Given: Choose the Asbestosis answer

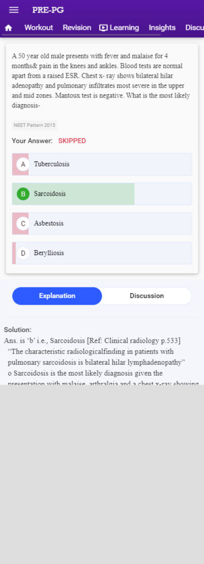Looking at the screenshot, I should [x=102, y=224].
